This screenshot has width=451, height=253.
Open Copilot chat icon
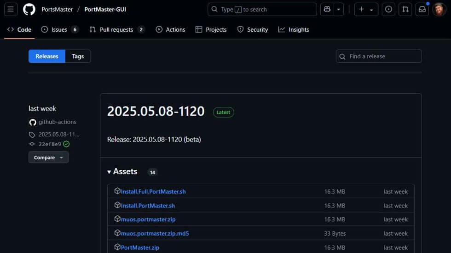coord(327,9)
